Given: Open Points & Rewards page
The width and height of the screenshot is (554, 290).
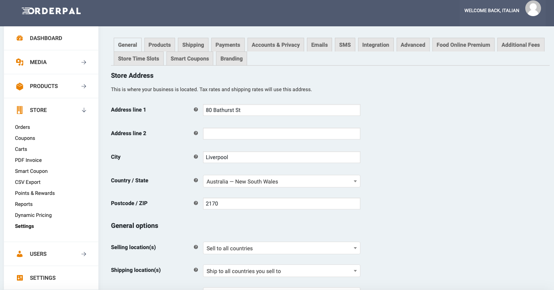Looking at the screenshot, I should 35,193.
